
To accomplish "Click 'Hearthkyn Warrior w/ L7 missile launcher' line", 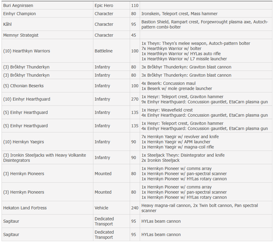I will pos(184,59).
